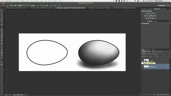This screenshot has height=96, width=171.
Task: Select the Eyedropper tool
Action: pos(2,22)
